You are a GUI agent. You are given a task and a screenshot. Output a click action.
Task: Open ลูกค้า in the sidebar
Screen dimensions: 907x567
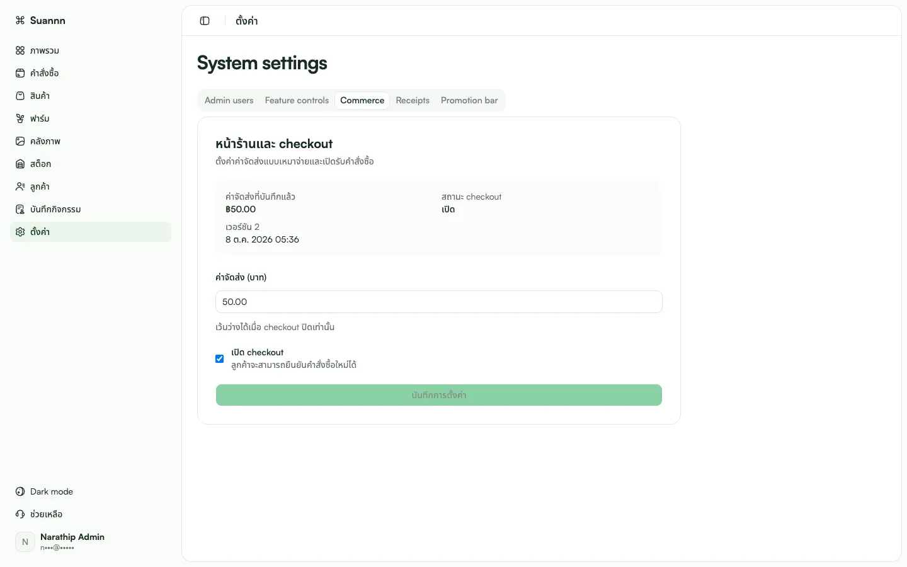click(x=91, y=186)
